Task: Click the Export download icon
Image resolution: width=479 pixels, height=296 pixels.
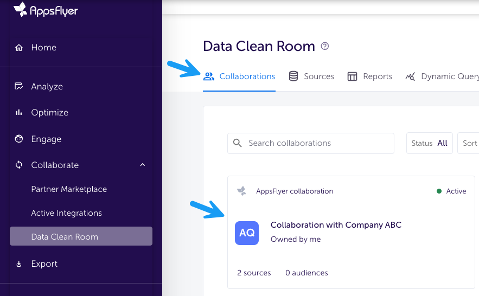Action: tap(19, 264)
